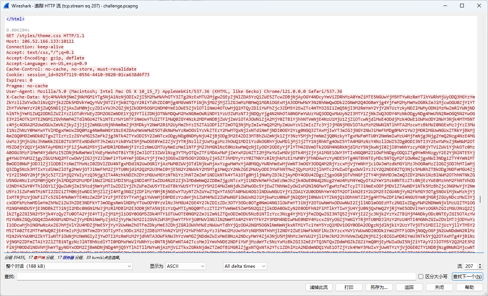Maximize the stream dialog window
The height and width of the screenshot is (296, 488).
click(462, 6)
